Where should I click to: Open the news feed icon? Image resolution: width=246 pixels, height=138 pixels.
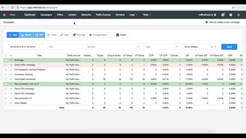pos(223,15)
